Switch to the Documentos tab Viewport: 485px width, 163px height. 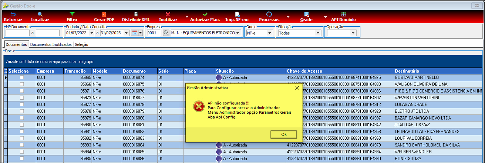(16, 44)
